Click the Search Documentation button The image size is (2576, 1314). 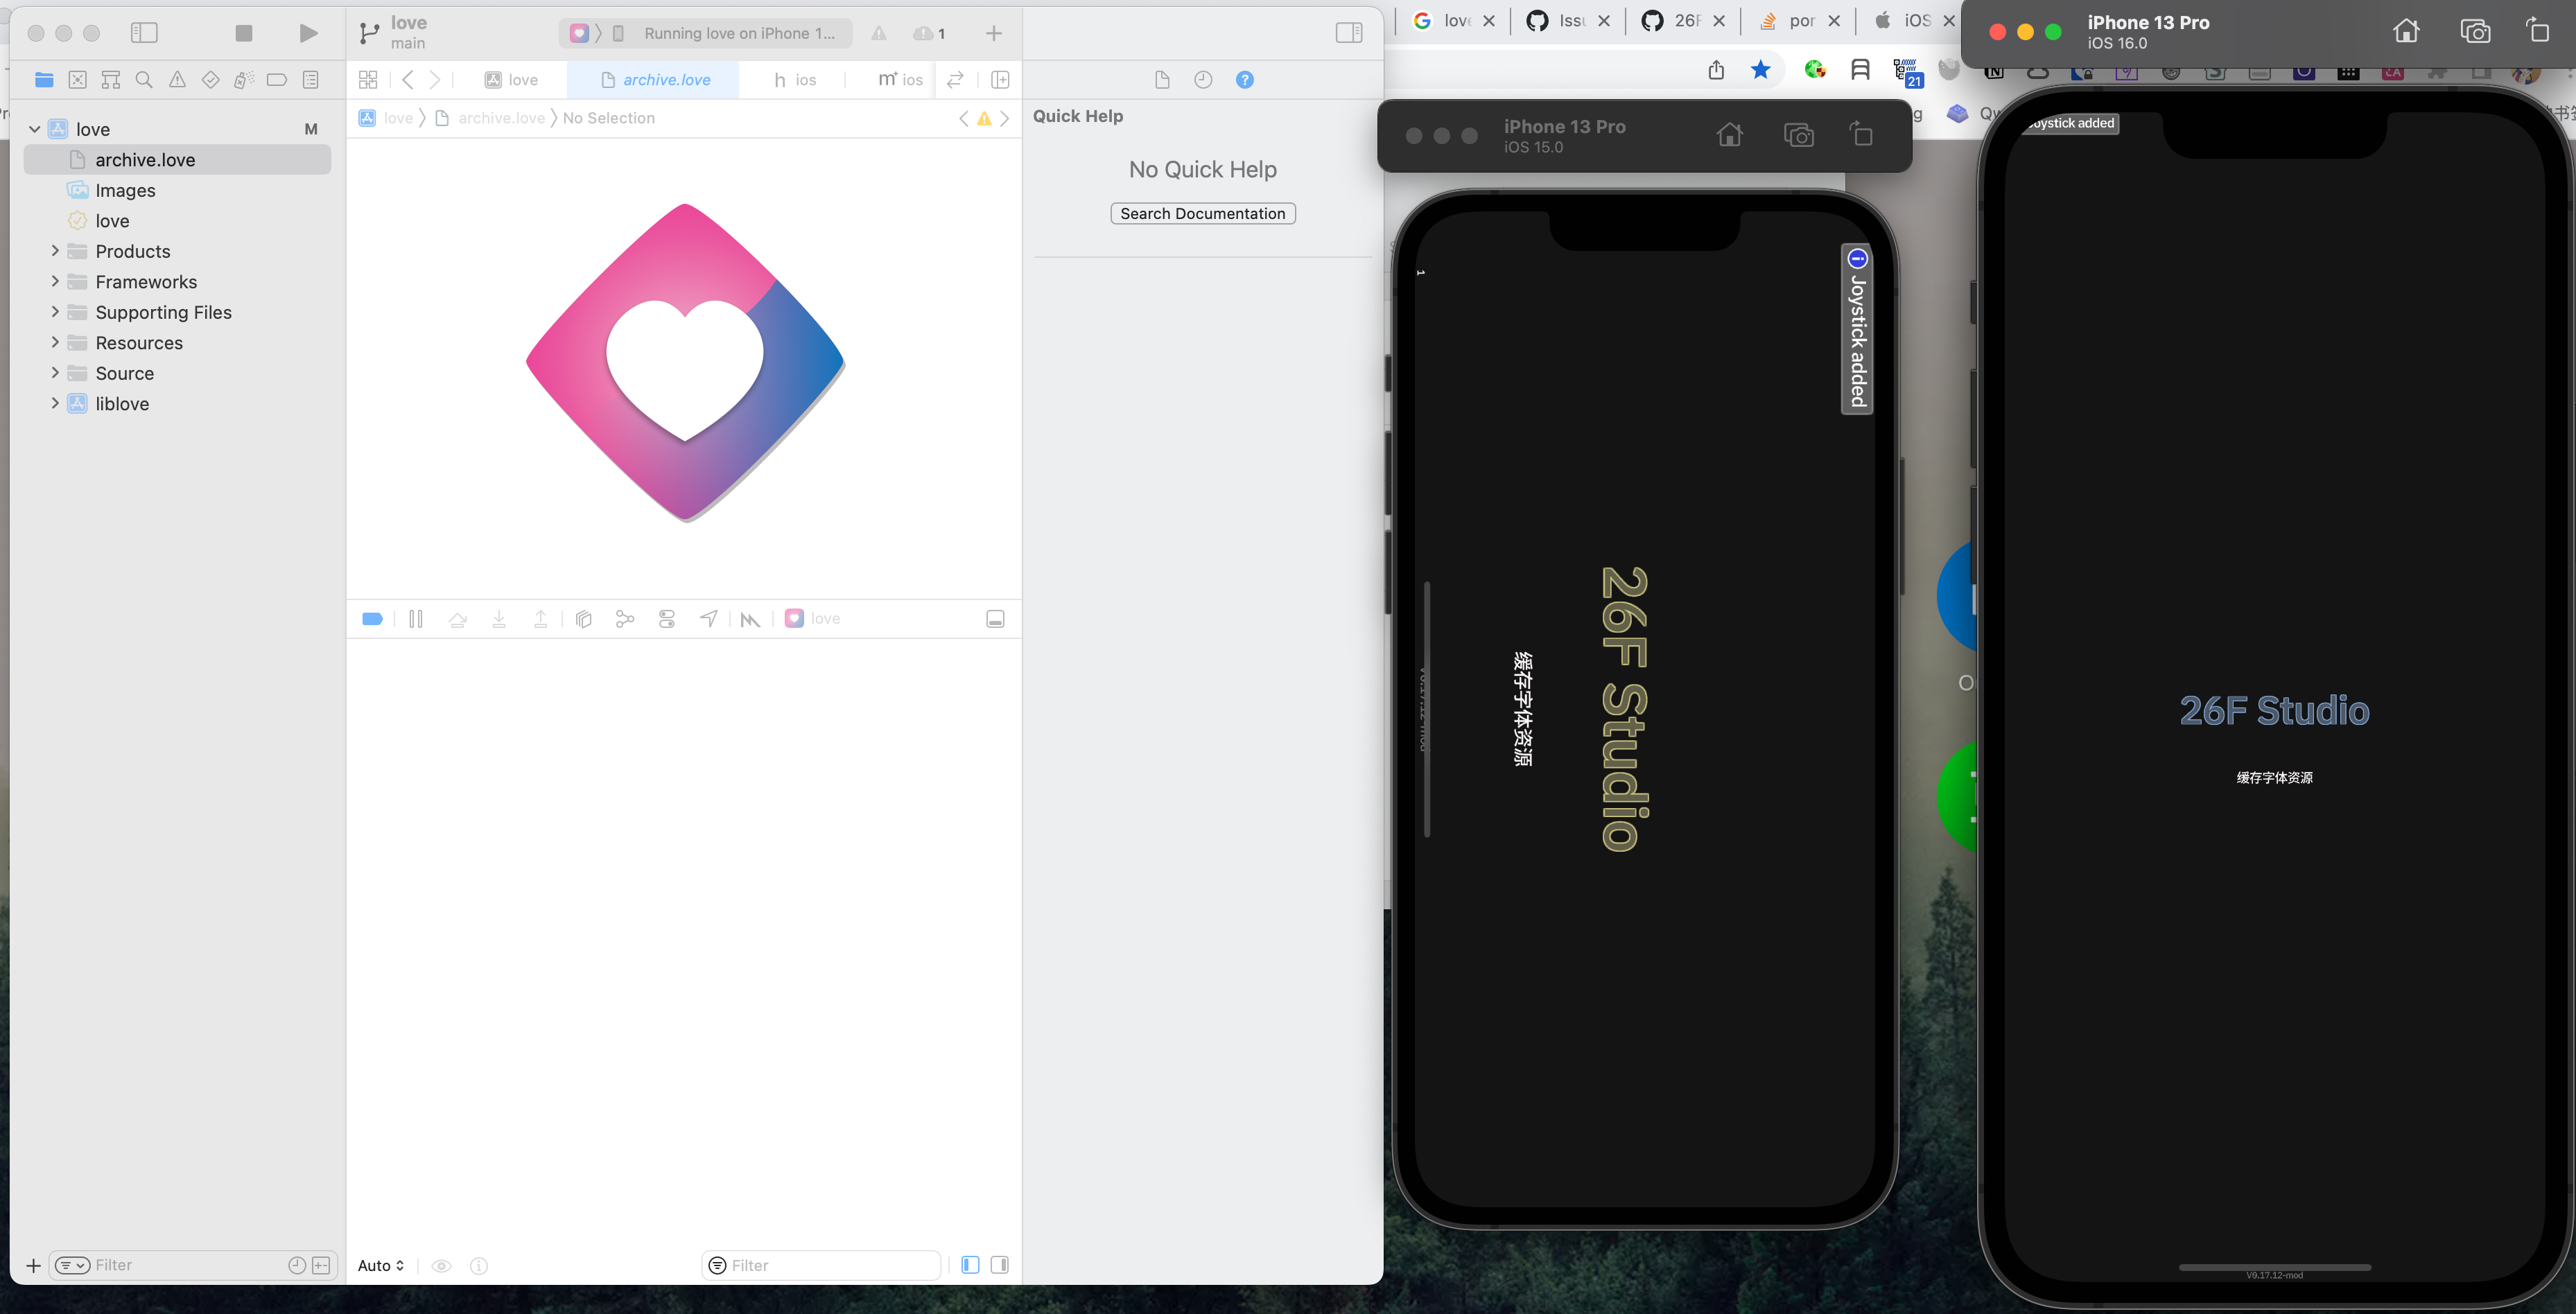coord(1202,213)
